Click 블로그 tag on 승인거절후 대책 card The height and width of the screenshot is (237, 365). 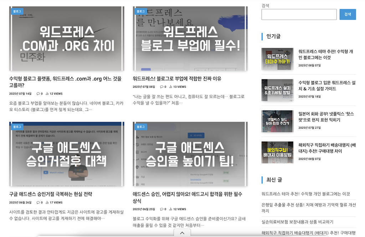[x=17, y=127]
